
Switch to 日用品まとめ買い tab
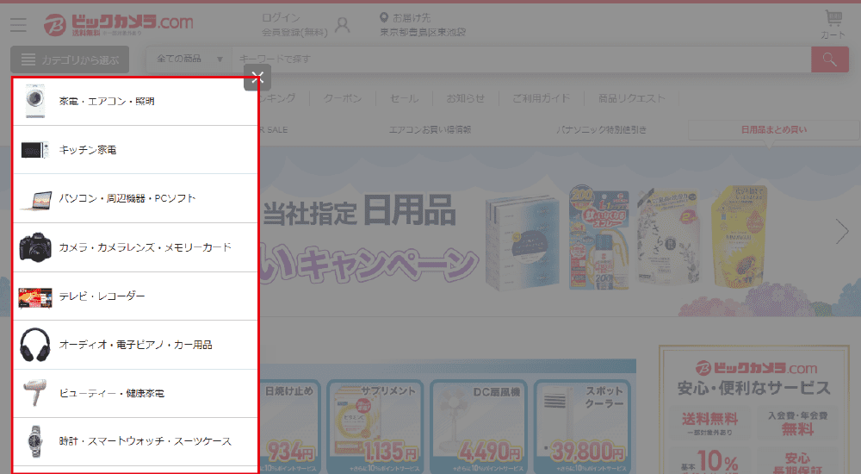tap(774, 130)
